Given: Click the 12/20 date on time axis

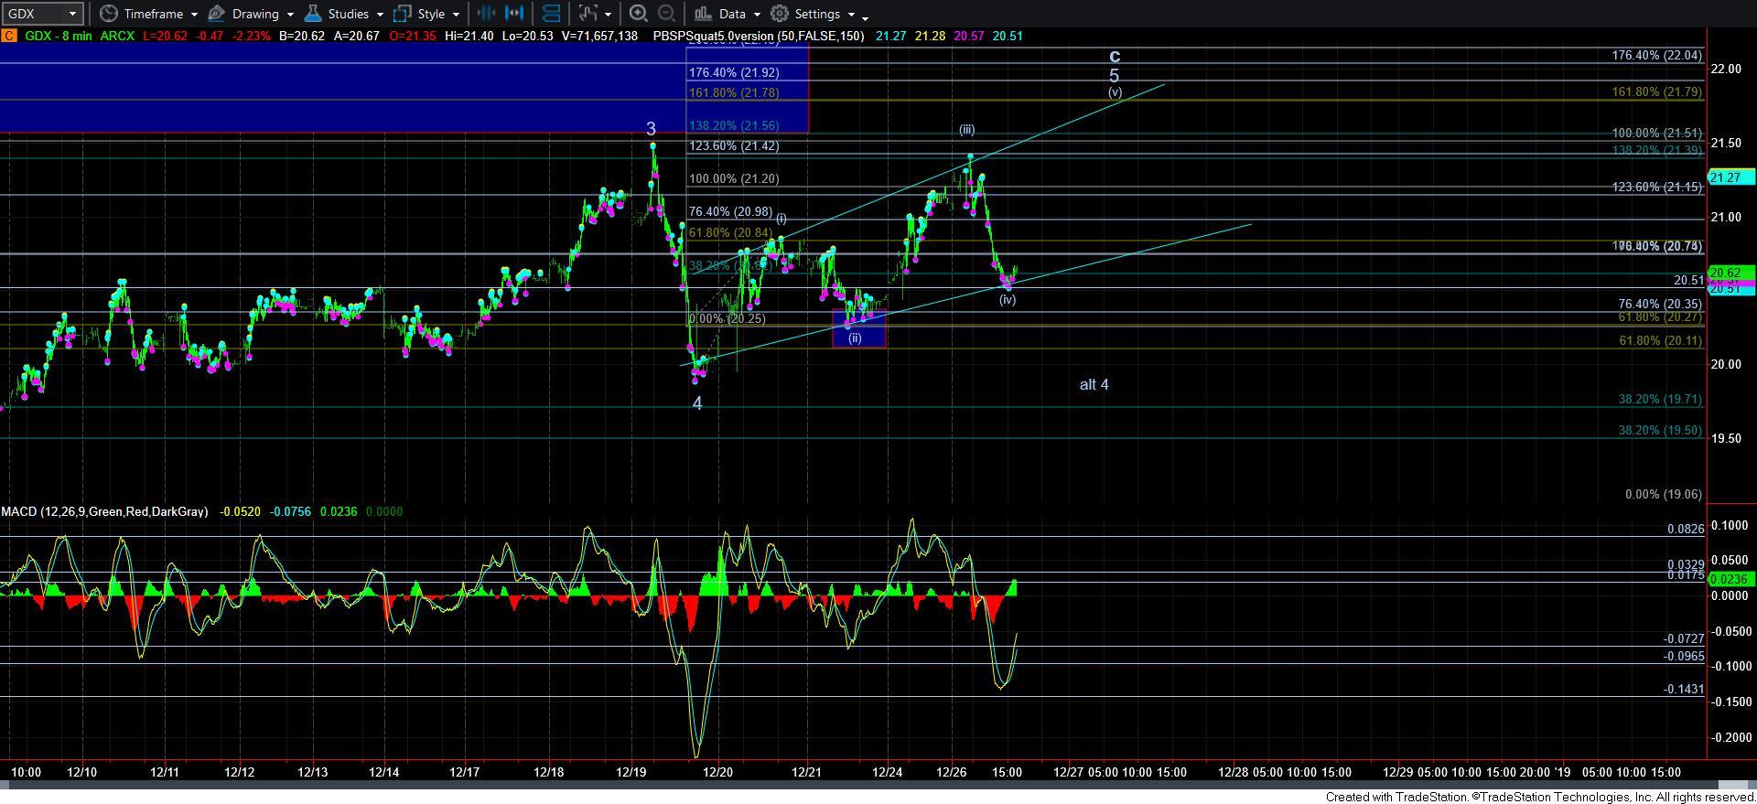Looking at the screenshot, I should 717,772.
